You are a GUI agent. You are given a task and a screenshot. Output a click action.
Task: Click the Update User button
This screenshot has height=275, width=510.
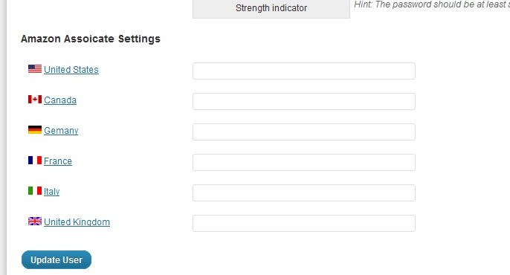pos(57,259)
